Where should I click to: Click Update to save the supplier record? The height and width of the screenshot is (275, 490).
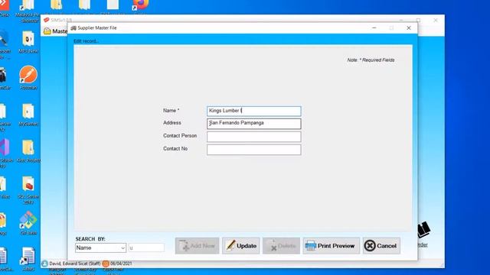point(241,246)
